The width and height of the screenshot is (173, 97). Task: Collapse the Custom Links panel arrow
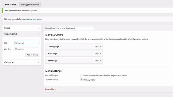pos(38,34)
